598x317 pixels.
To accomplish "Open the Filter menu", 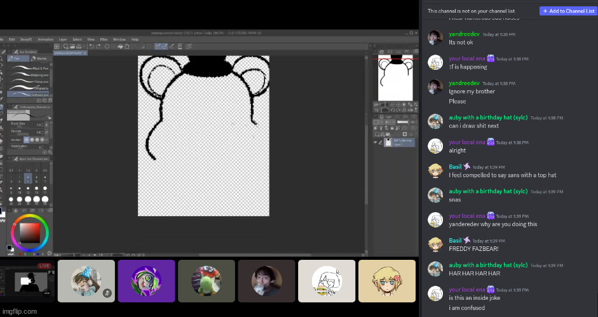I will coord(104,39).
